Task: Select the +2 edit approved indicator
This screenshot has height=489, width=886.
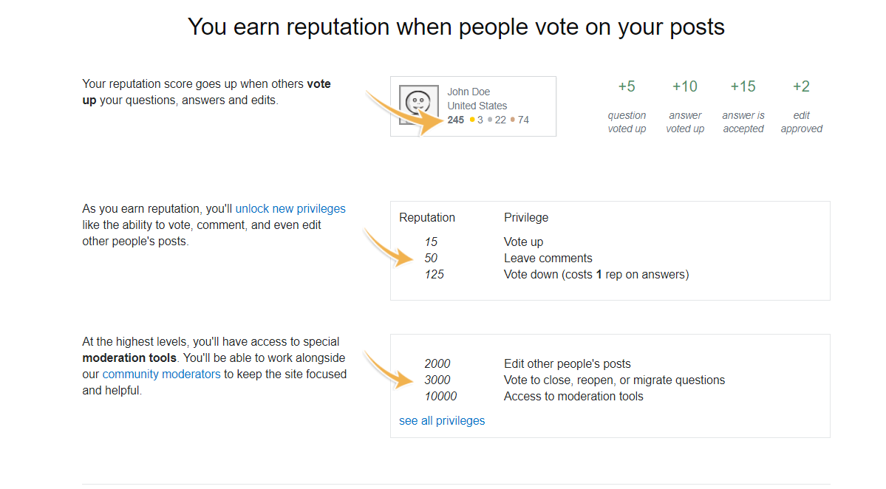Action: click(801, 86)
